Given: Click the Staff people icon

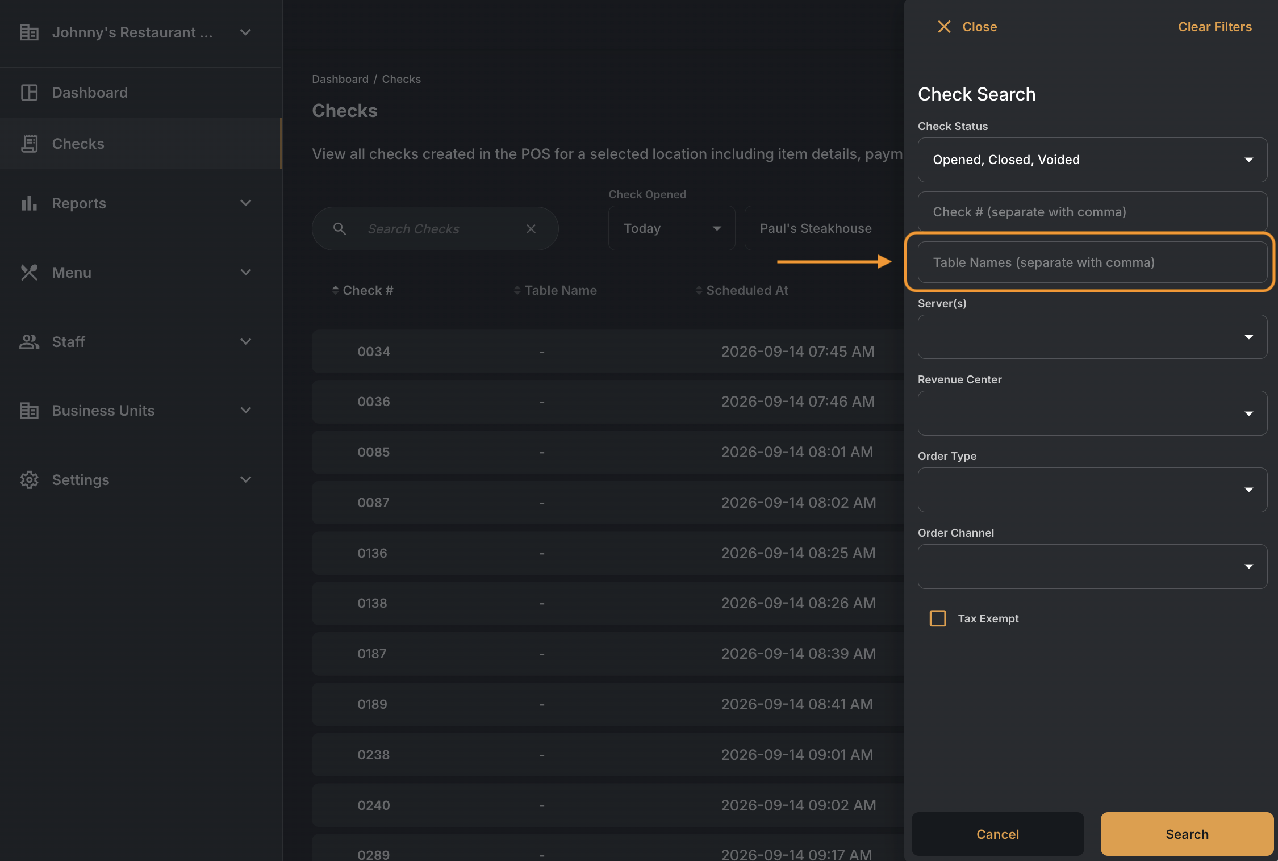Looking at the screenshot, I should click(29, 342).
